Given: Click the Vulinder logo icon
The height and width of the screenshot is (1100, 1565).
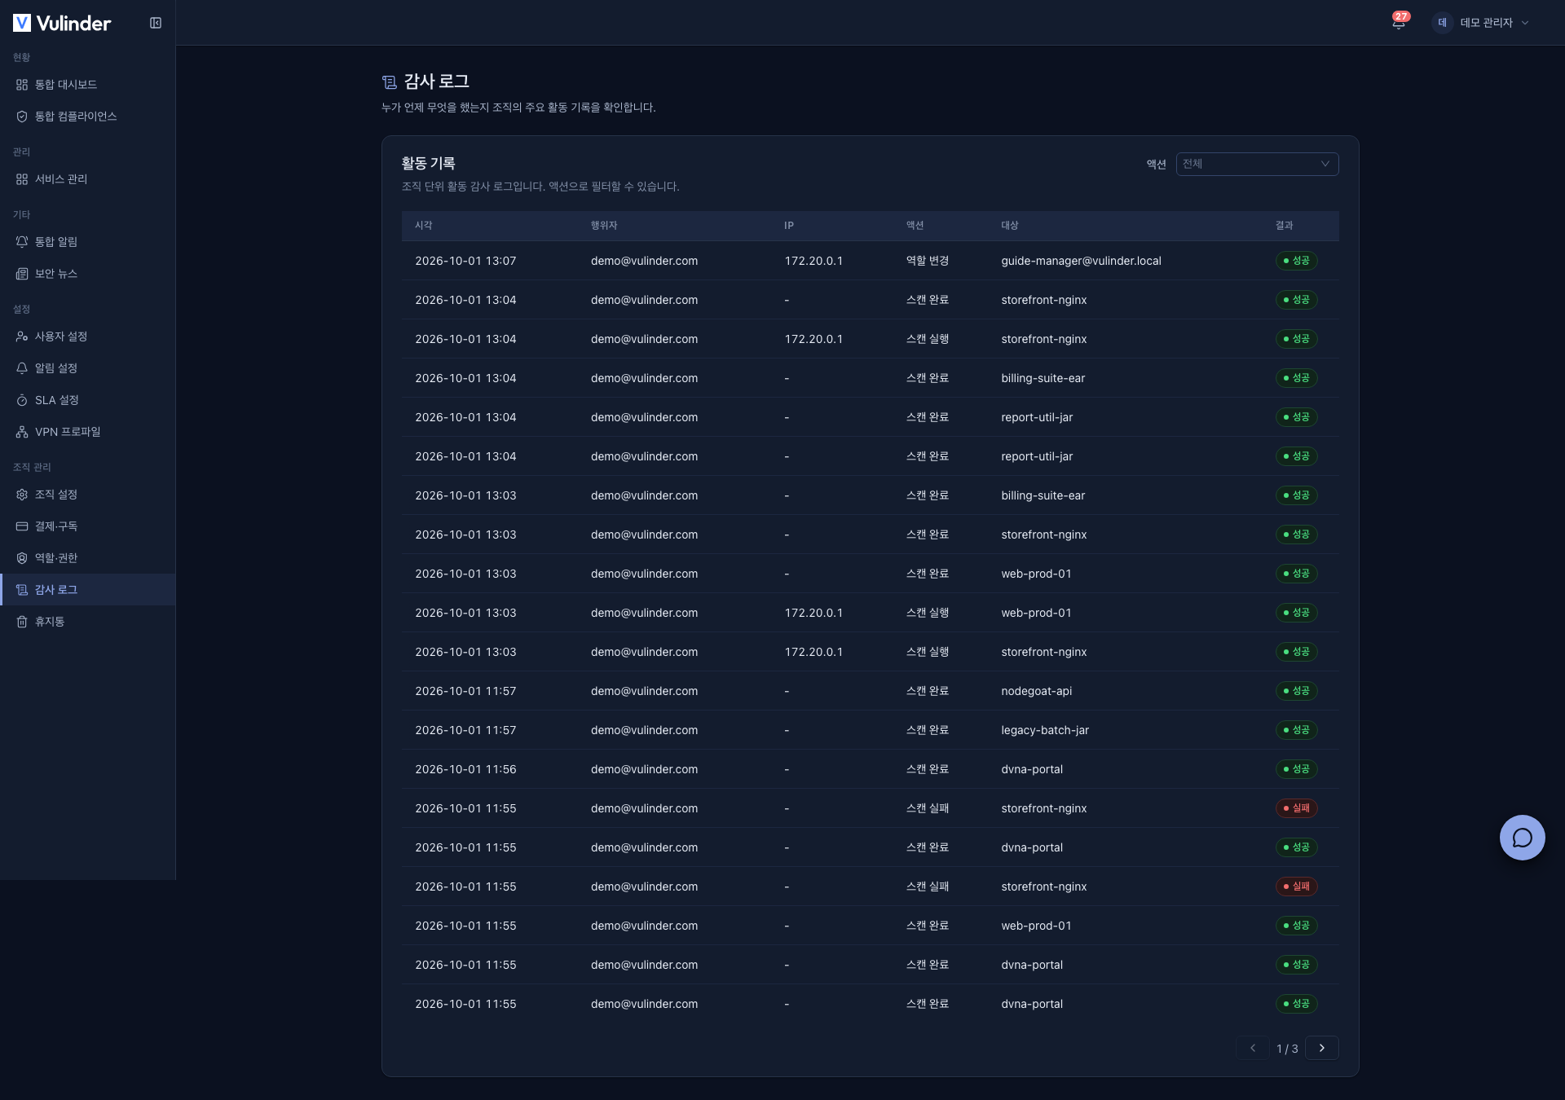Looking at the screenshot, I should point(22,23).
